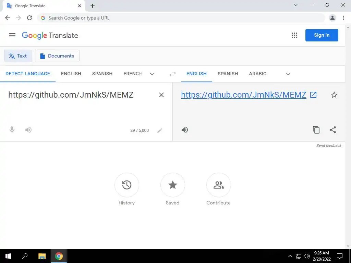
Task: Open handwriting input pencil icon
Action: pos(160,130)
